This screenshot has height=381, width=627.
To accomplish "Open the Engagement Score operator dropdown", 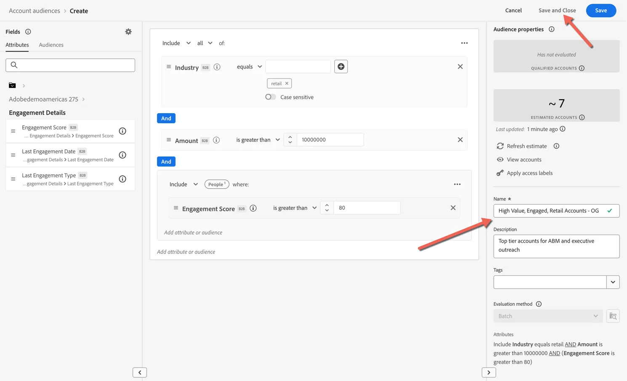I will coord(295,208).
